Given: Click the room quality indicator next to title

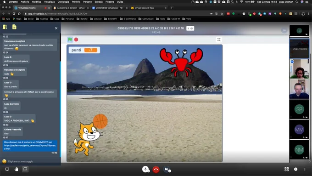Looking at the screenshot, I should (190, 28).
